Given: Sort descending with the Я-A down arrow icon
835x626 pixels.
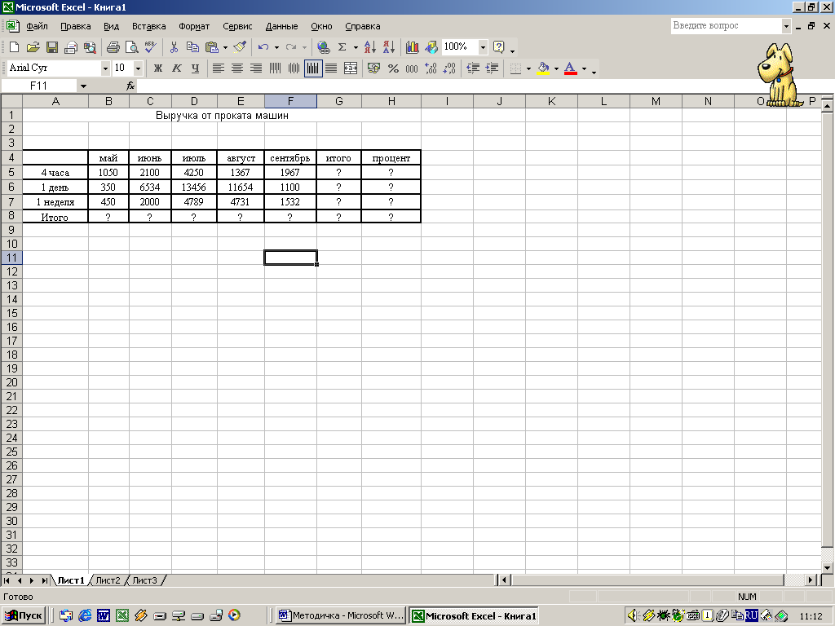Looking at the screenshot, I should pos(389,47).
